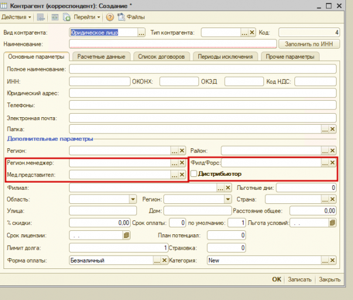This screenshot has height=300, width=353.
Task: Clear the ФилдФорс field
Action: (333, 163)
